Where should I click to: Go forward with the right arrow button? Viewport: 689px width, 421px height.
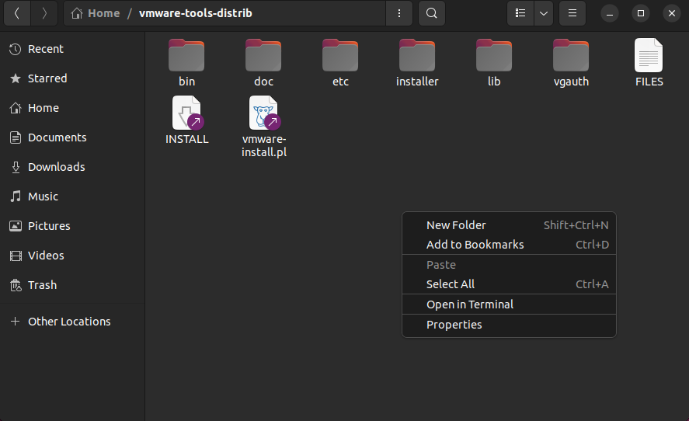[44, 13]
